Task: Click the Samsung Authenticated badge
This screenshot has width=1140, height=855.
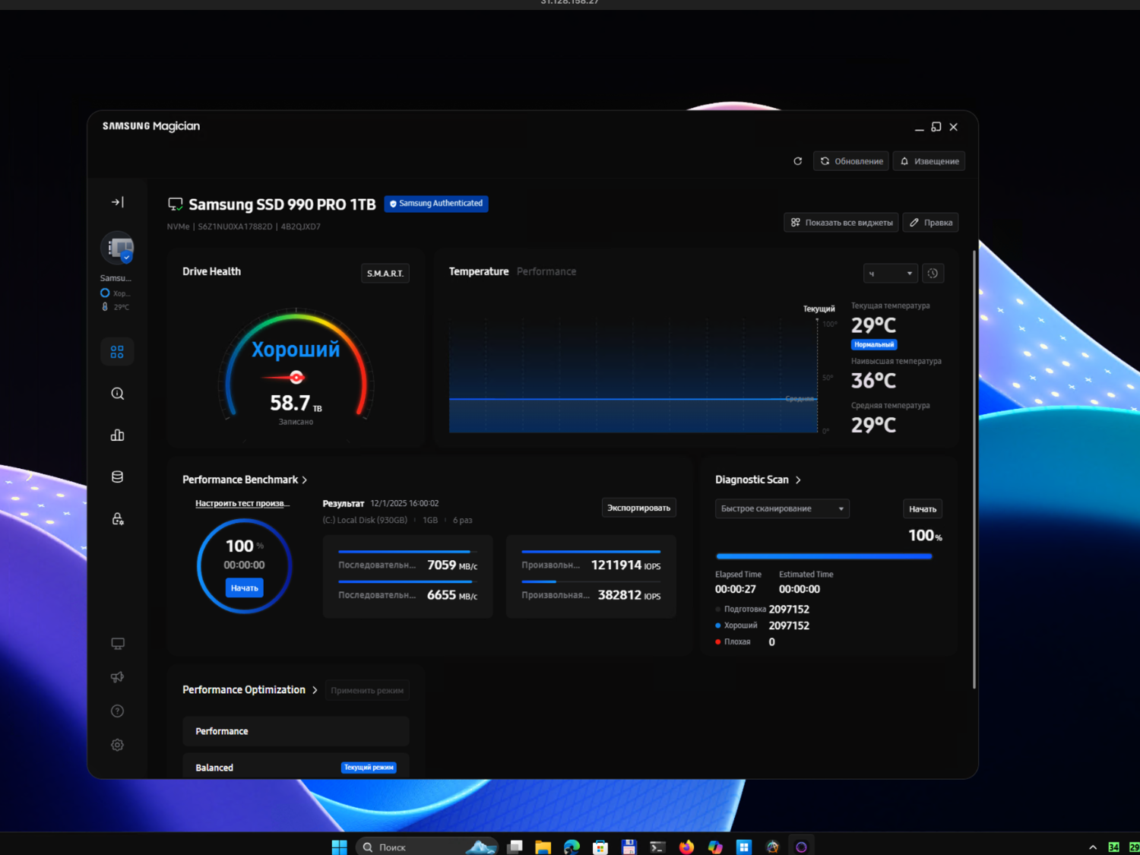Action: (x=436, y=204)
